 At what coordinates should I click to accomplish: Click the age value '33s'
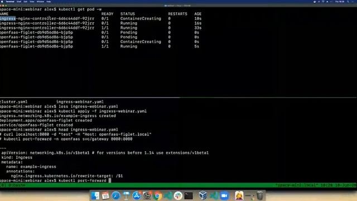click(x=198, y=28)
